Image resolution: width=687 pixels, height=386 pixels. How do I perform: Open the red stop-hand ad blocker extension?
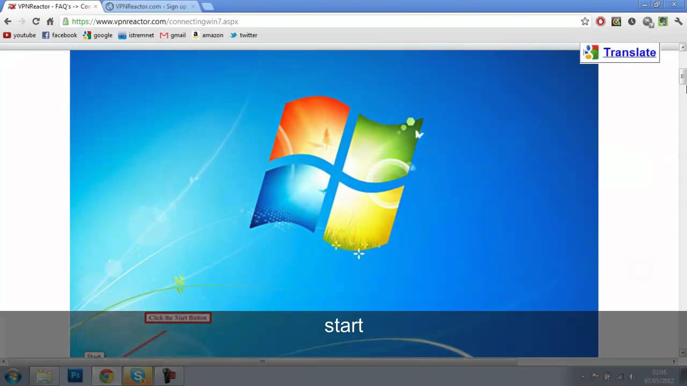point(601,21)
